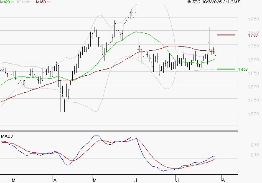Click the last A month marker
Image resolution: width=262 pixels, height=183 pixels.
223,180
